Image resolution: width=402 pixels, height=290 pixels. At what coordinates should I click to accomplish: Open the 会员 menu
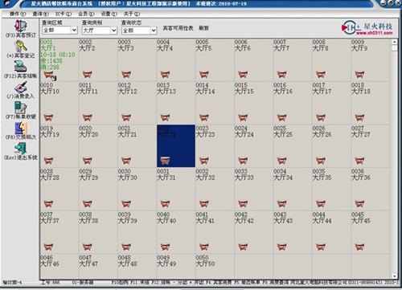86,14
